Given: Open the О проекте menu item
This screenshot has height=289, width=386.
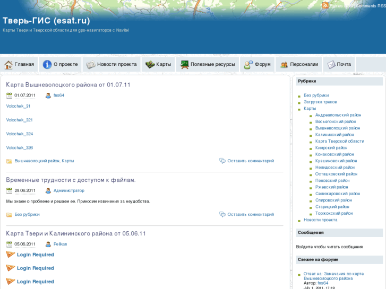Looking at the screenshot, I should pos(61,65).
